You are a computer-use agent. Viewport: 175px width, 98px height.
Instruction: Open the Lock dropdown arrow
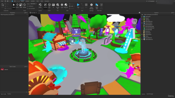(74, 6)
